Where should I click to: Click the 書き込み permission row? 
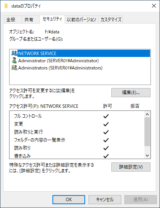pyautogui.click(x=77, y=156)
